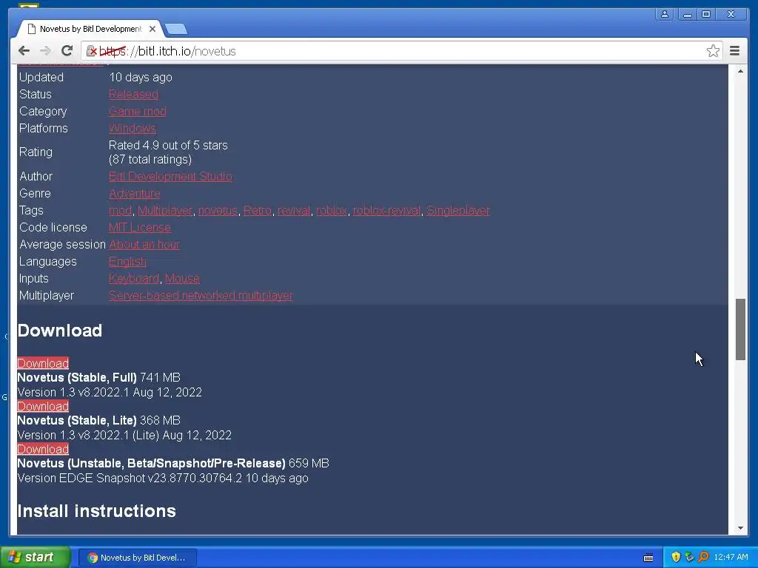Screen dimensions: 758x568
Task: Click the roblox tag link
Action: pyautogui.click(x=332, y=211)
